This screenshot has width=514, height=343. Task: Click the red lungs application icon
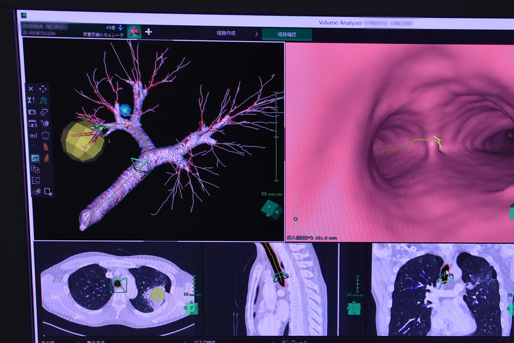[134, 32]
